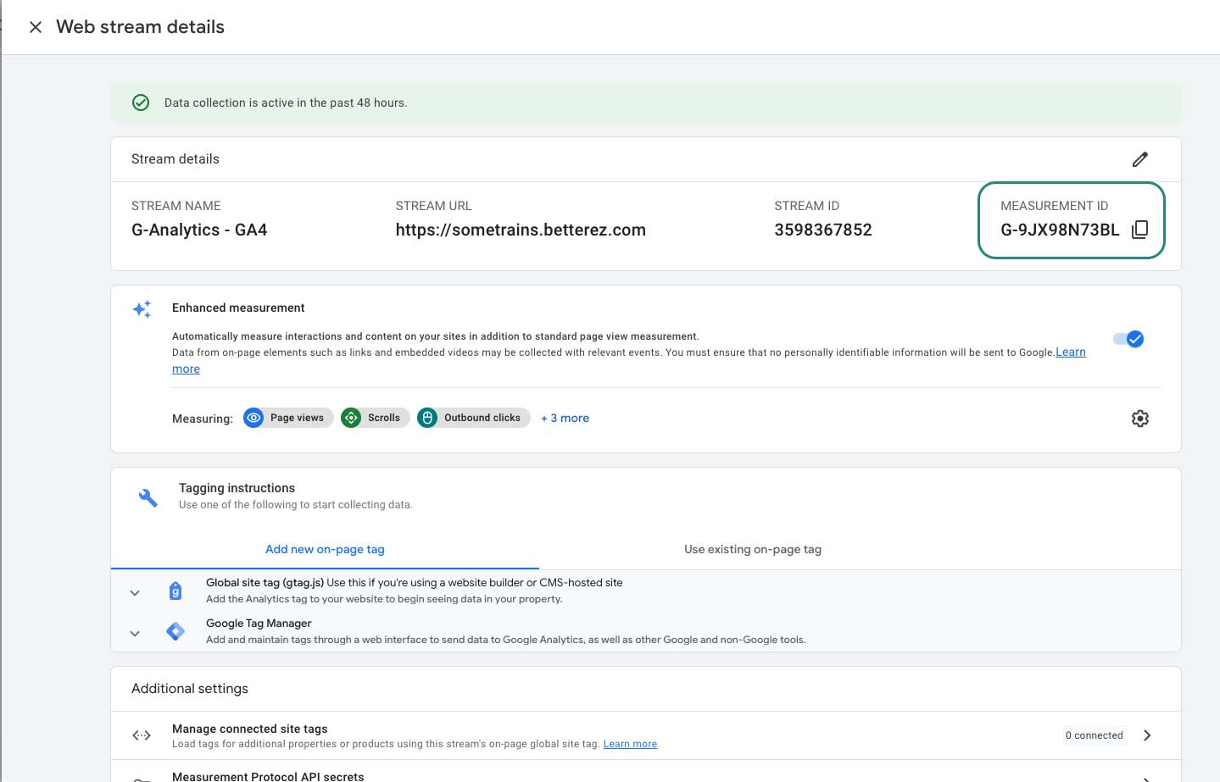Edit stream details with pencil icon

pyautogui.click(x=1139, y=159)
